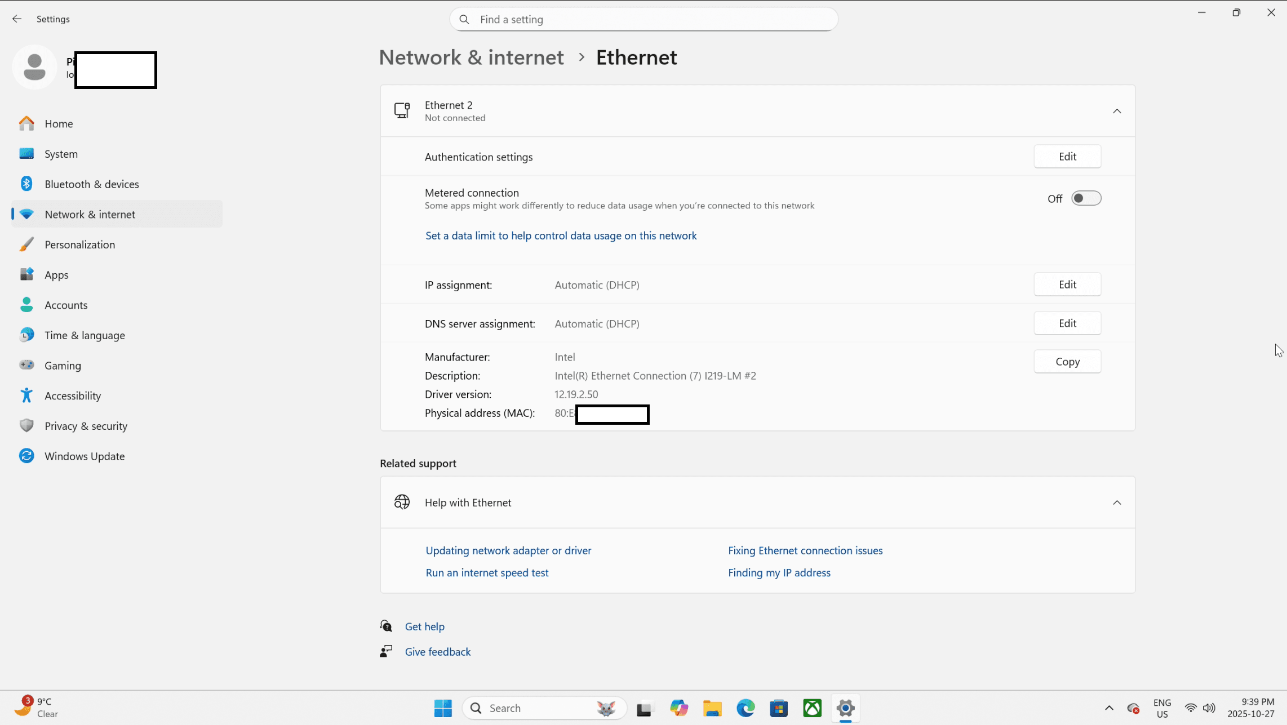Open File Explorer from taskbar

point(712,708)
